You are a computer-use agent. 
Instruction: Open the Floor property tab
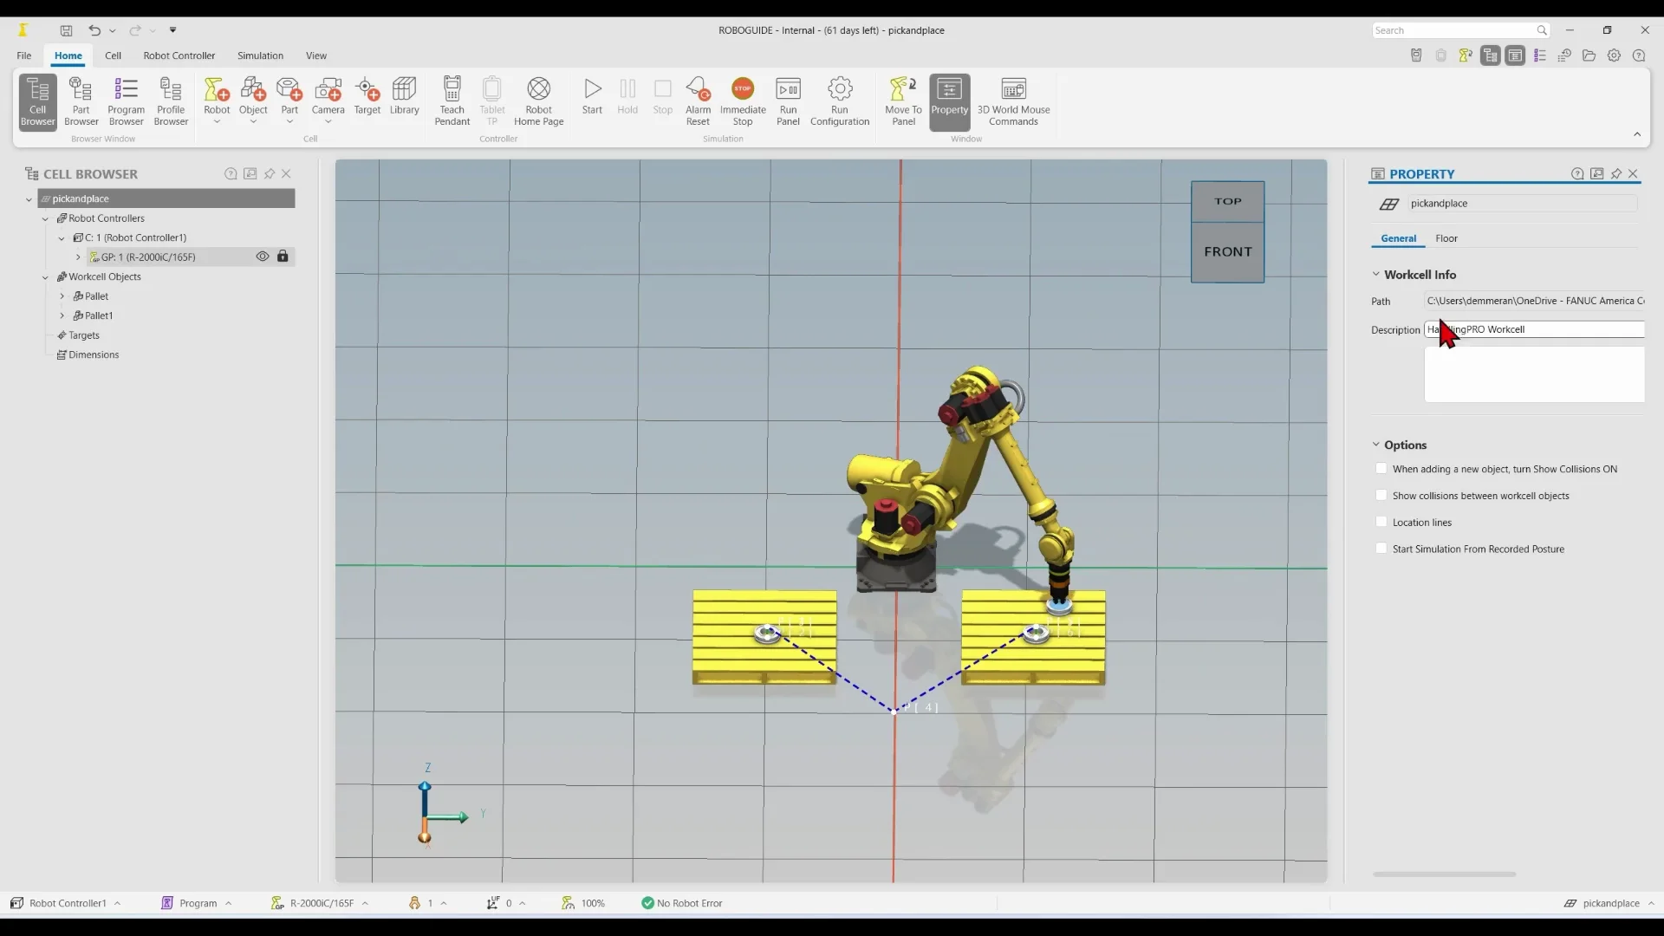click(x=1446, y=238)
